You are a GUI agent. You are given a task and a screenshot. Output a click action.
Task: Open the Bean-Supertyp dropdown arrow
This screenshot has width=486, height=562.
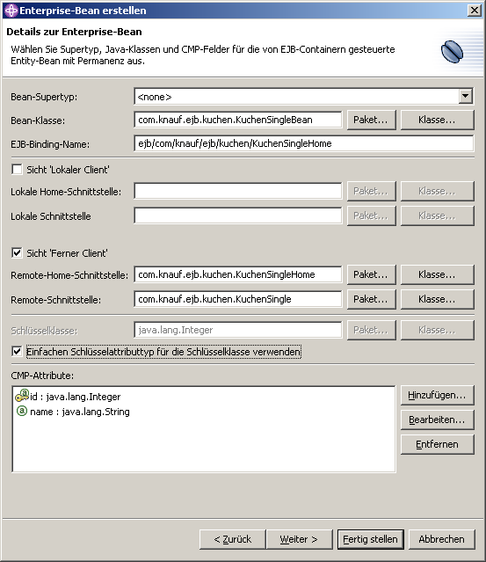[x=465, y=96]
